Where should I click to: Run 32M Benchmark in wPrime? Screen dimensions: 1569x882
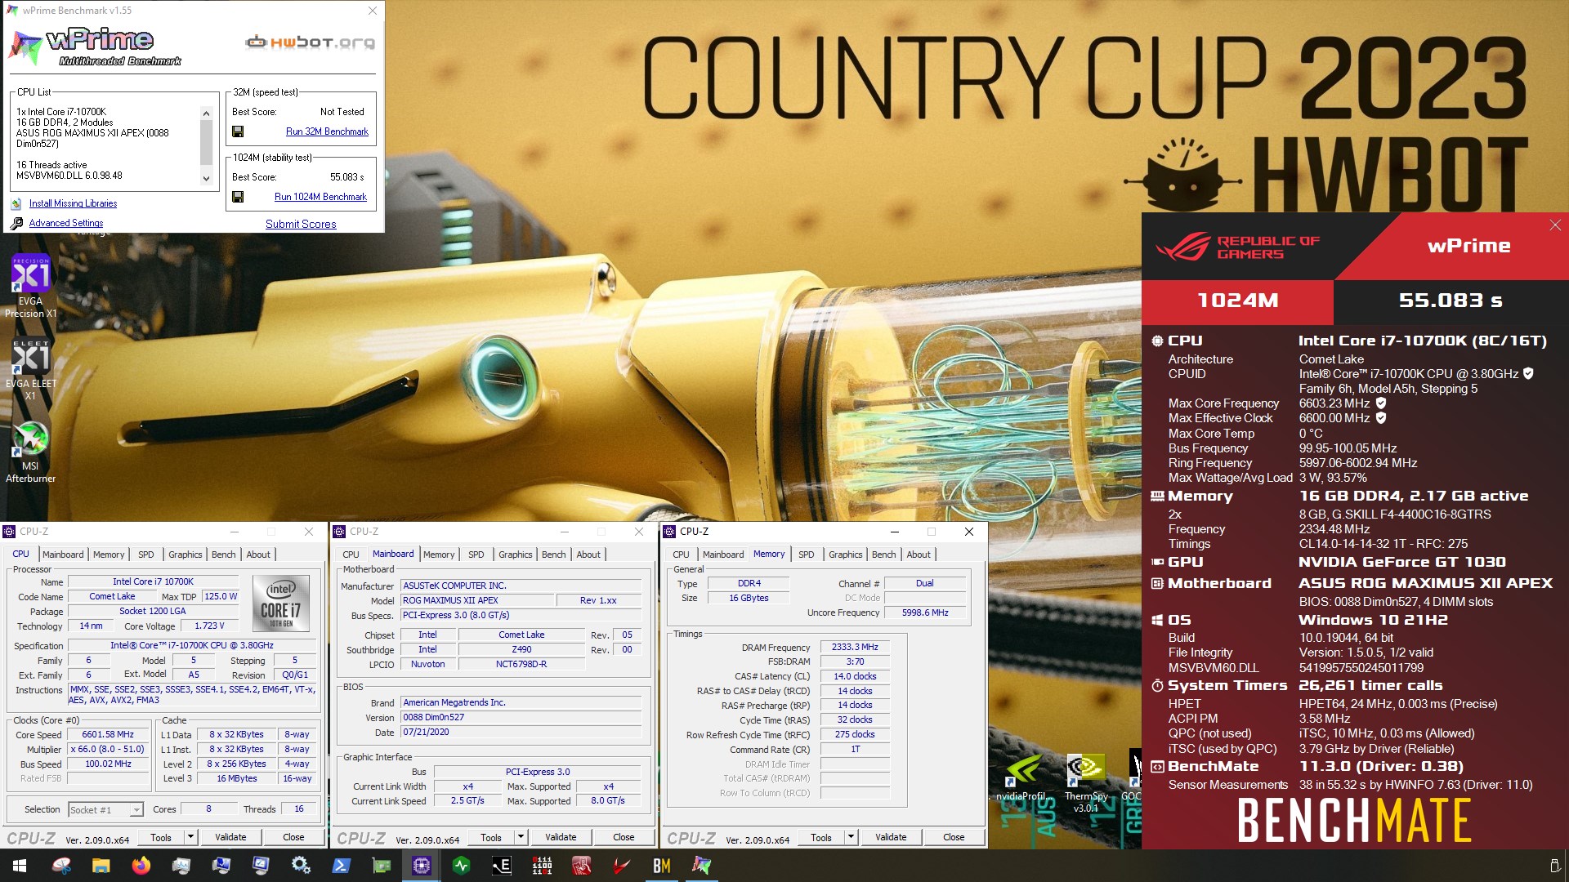(327, 131)
